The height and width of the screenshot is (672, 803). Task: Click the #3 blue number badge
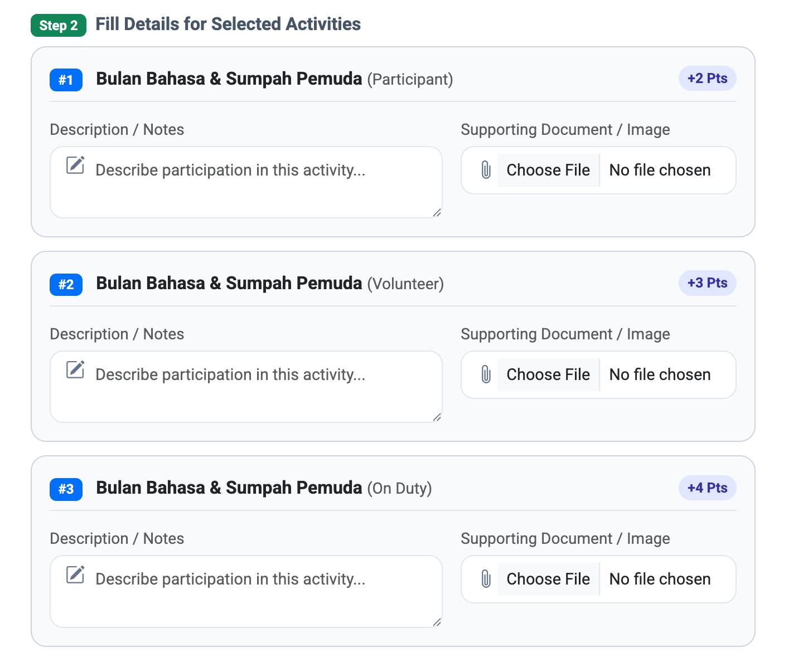click(66, 489)
